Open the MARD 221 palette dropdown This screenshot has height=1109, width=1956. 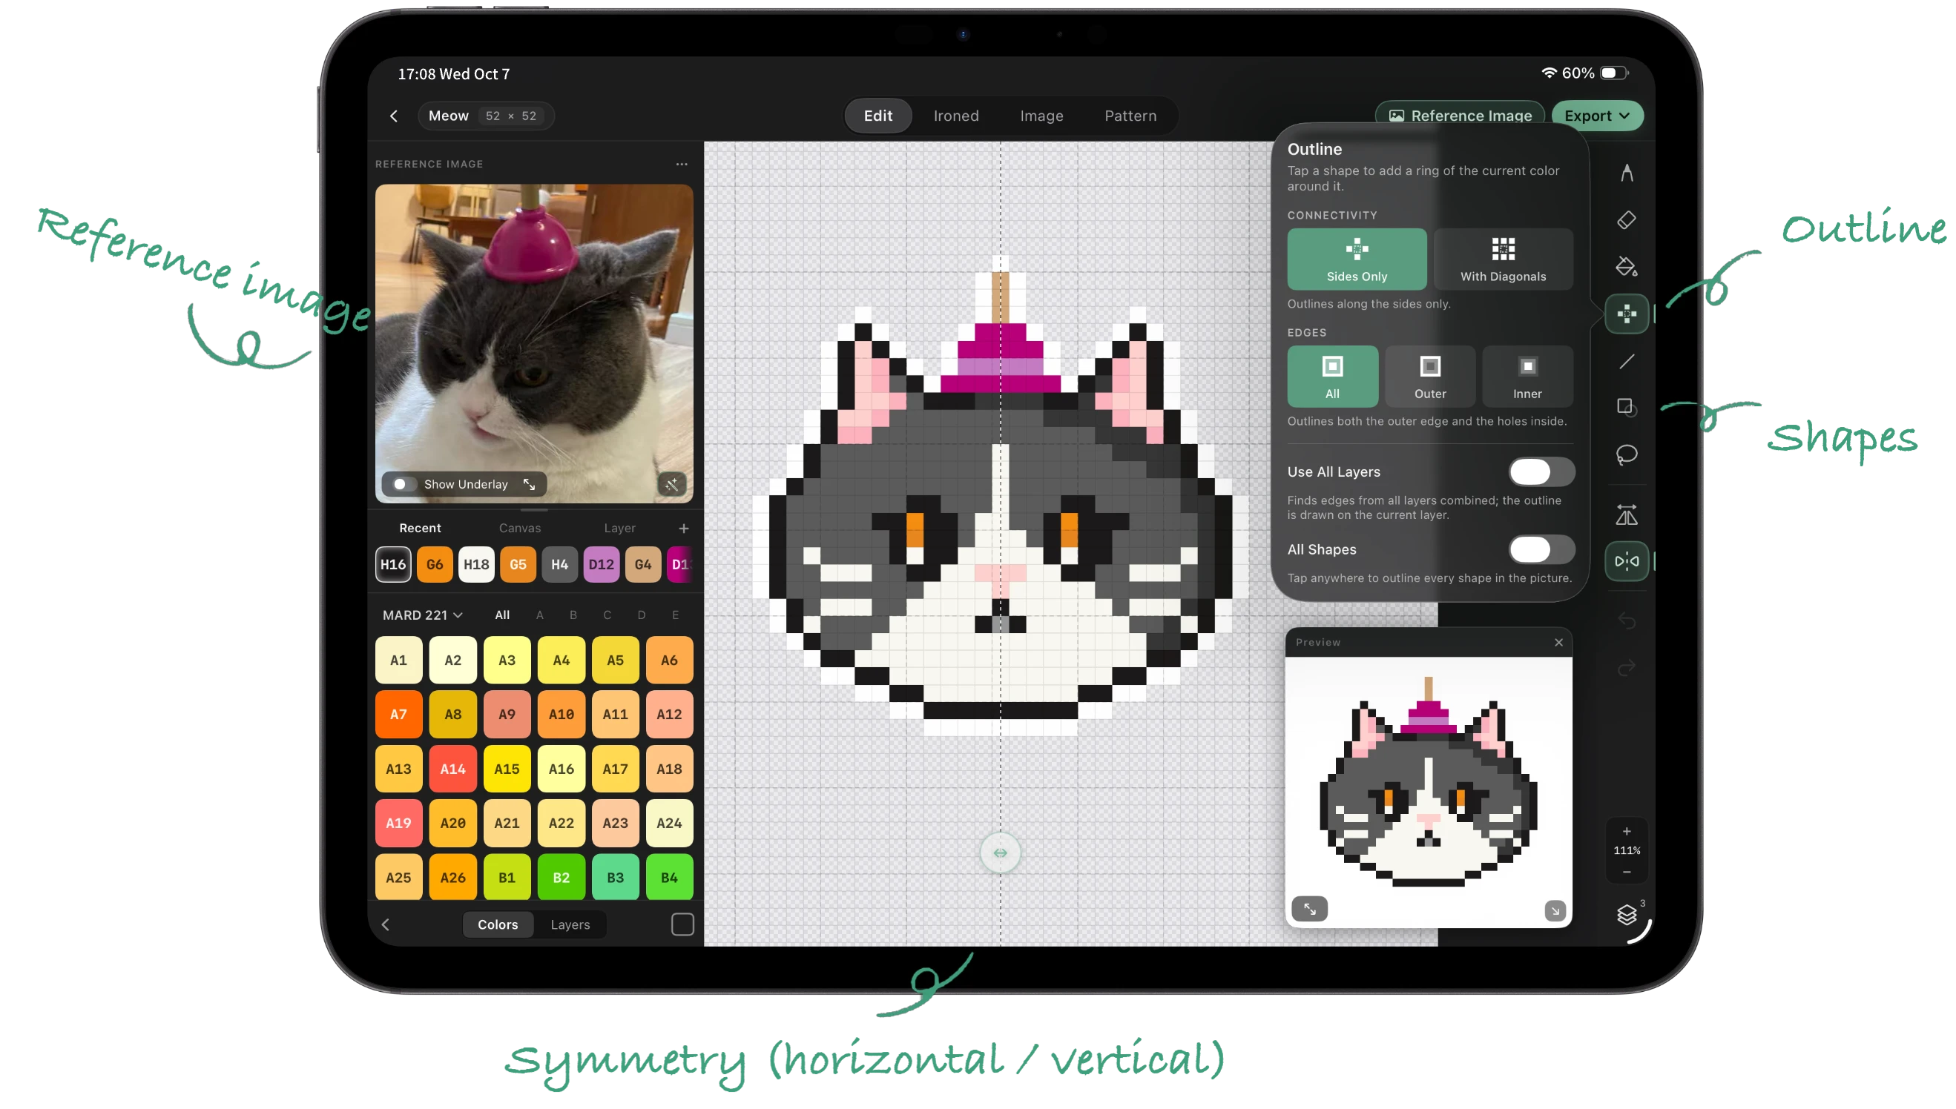422,615
